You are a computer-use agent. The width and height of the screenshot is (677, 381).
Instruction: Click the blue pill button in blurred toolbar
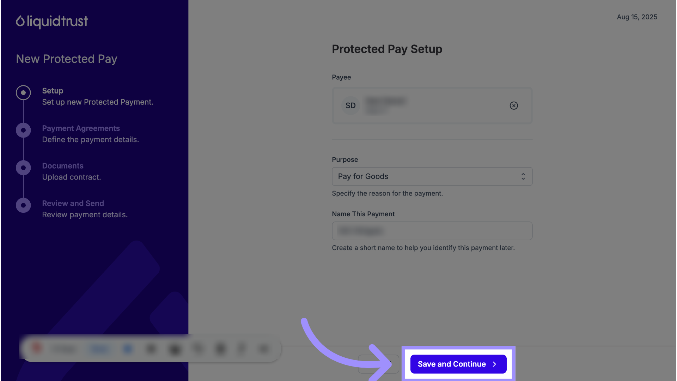[99, 349]
